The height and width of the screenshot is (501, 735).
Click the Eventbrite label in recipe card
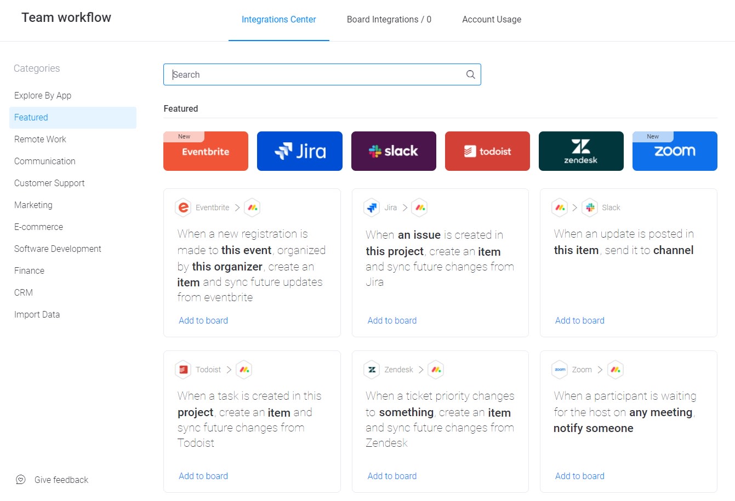[213, 208]
